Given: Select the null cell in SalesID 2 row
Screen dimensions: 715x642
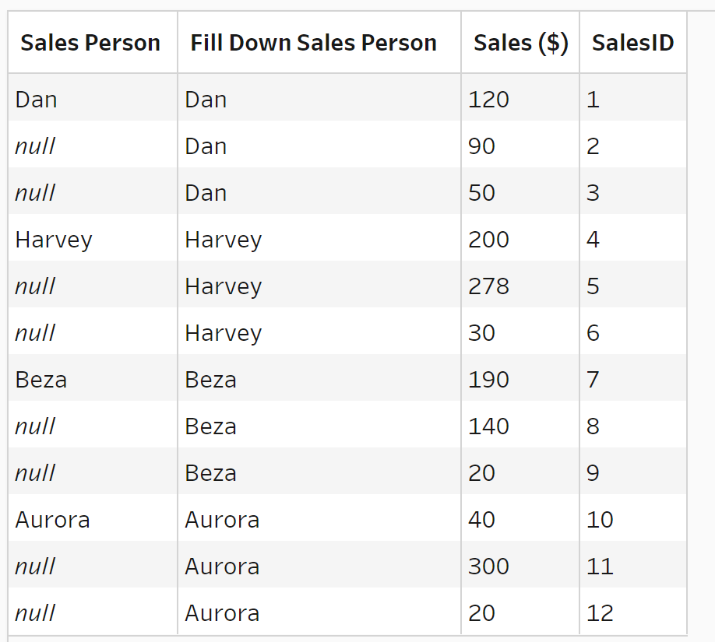Looking at the screenshot, I should [x=35, y=146].
